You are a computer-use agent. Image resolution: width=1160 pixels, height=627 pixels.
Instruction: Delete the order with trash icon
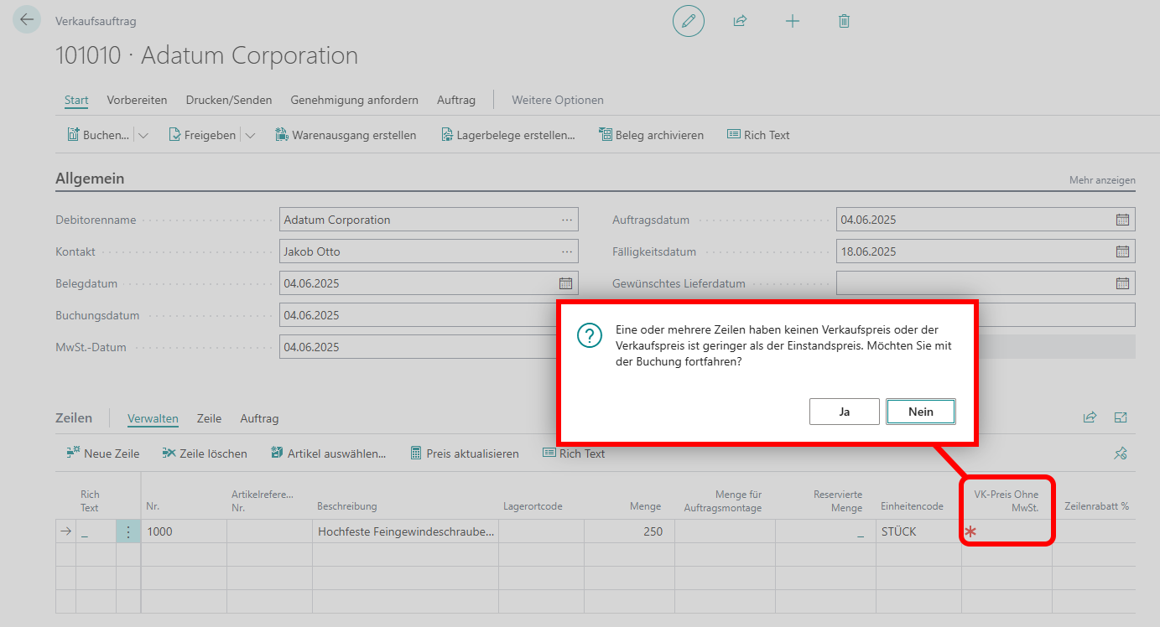(x=844, y=21)
